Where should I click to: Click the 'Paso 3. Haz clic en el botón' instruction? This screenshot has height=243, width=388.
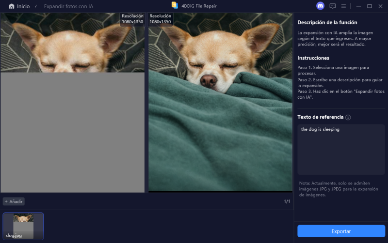coord(341,94)
